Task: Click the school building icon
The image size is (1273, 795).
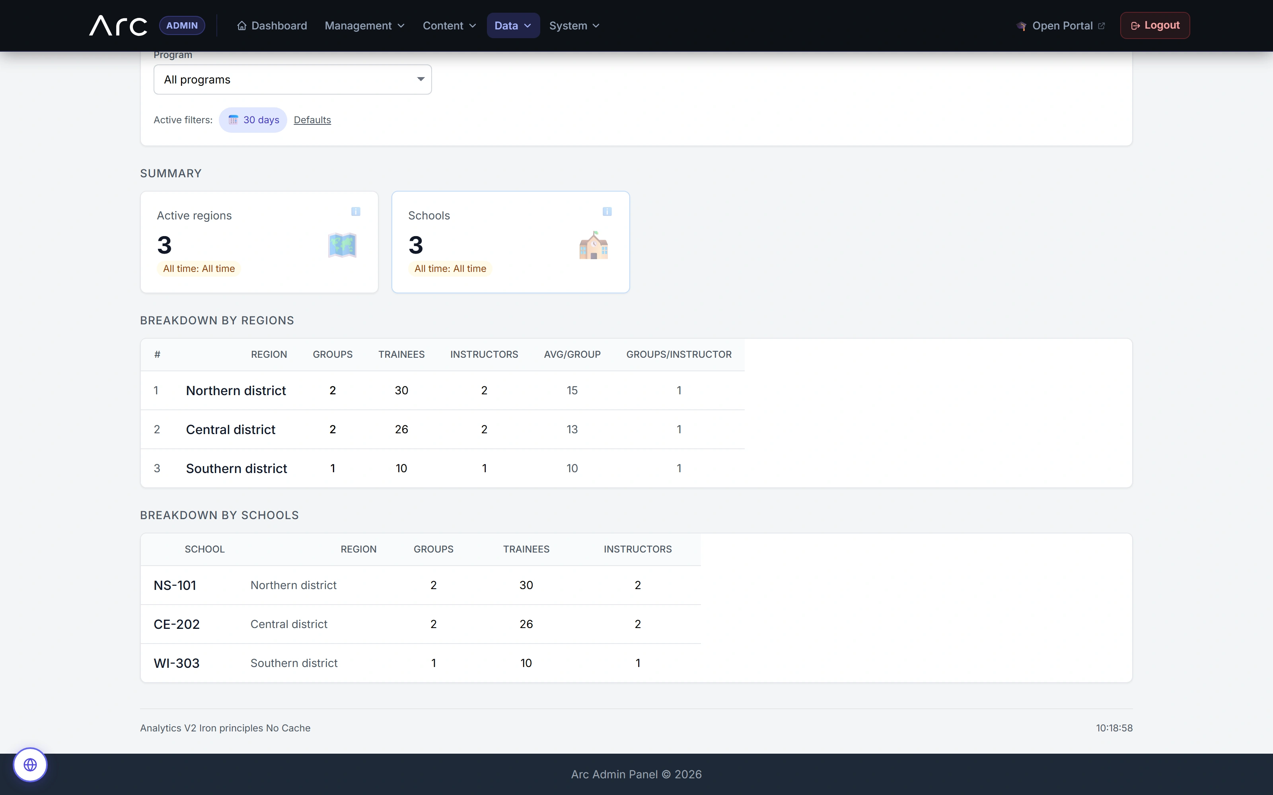Action: [x=594, y=245]
